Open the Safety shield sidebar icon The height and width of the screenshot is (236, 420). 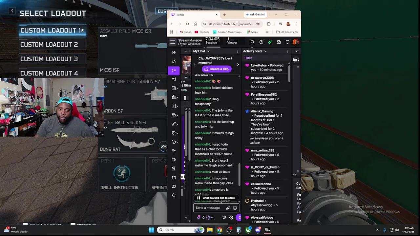174,195
